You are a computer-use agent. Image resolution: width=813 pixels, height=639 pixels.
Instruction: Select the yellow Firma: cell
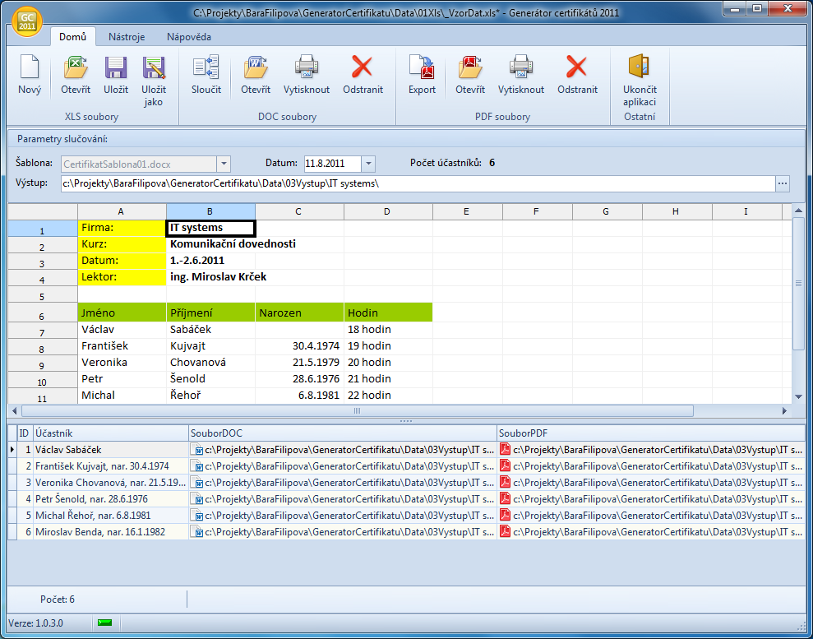[122, 228]
